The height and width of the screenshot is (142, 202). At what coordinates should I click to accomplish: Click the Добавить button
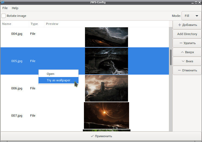(187, 25)
